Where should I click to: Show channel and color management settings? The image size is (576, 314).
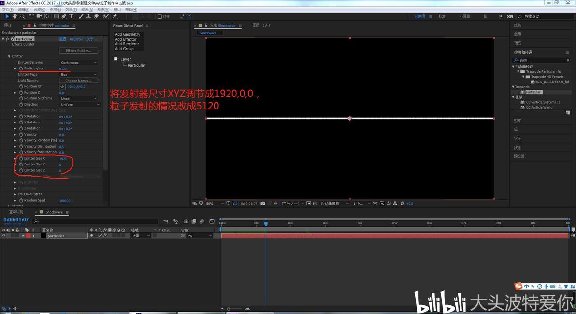pyautogui.click(x=276, y=203)
